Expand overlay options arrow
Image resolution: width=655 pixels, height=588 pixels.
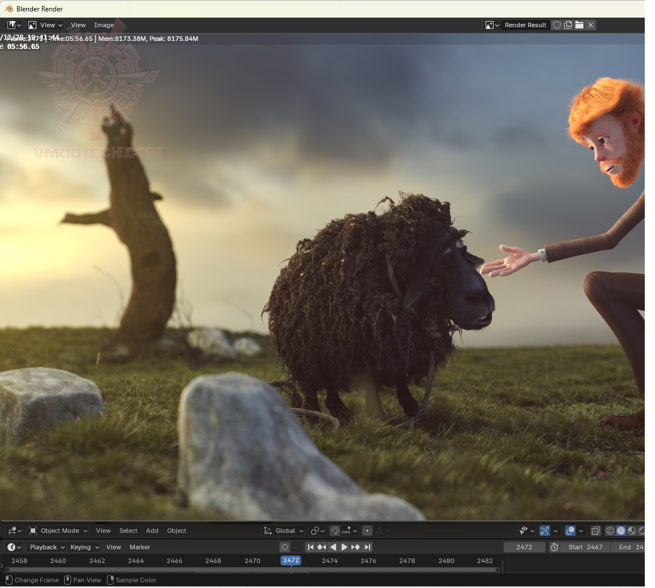coord(581,531)
